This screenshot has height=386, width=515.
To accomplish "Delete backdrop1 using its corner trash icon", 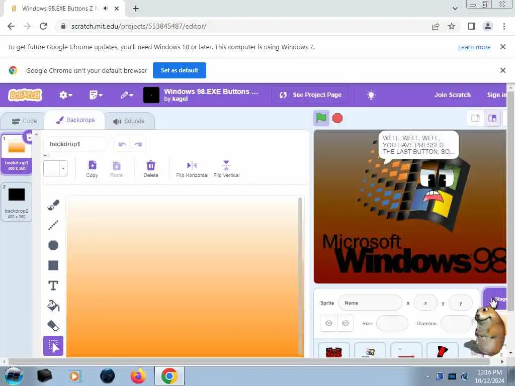I will (29, 137).
